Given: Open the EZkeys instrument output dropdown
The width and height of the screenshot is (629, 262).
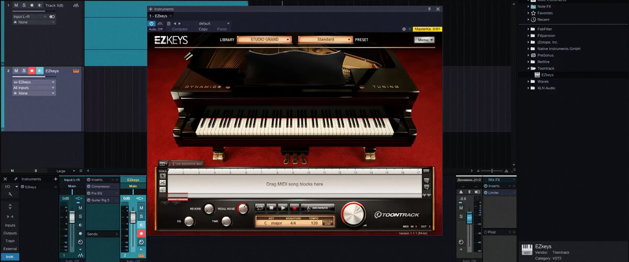Looking at the screenshot, I should pyautogui.click(x=34, y=82).
